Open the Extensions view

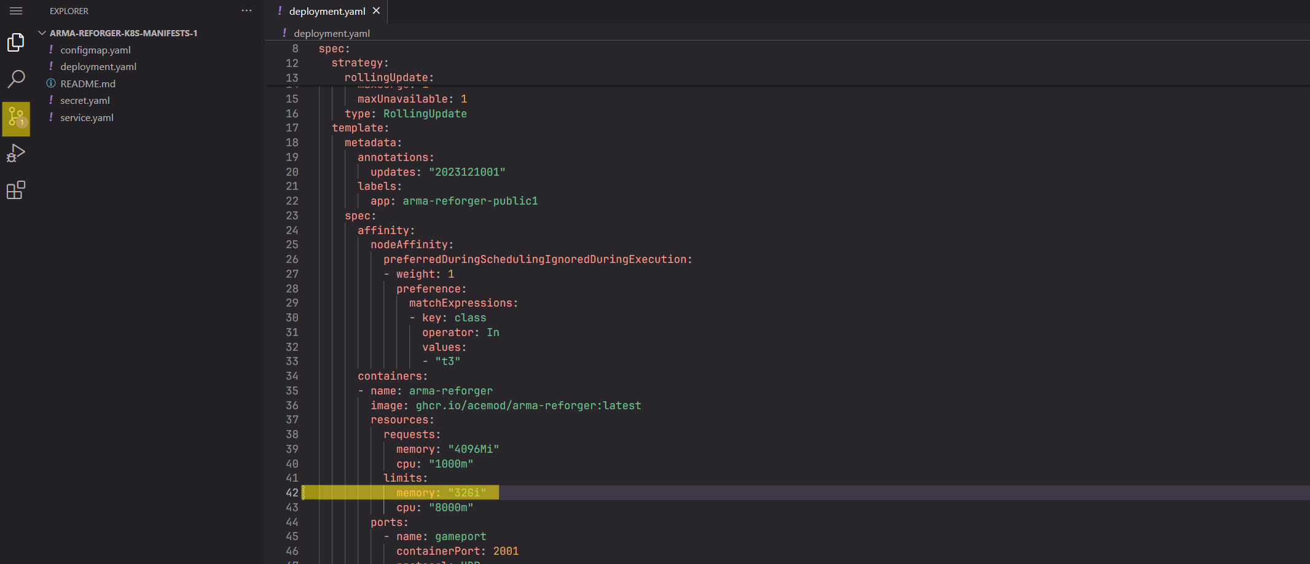click(16, 190)
